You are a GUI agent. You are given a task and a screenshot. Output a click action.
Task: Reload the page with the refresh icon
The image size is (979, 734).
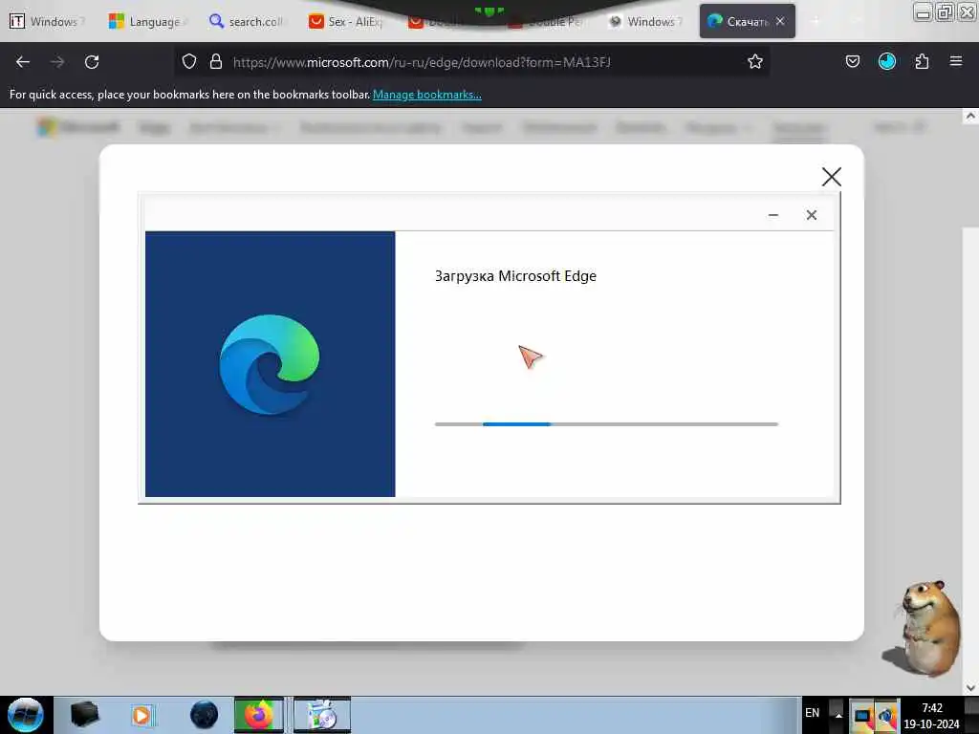click(92, 62)
